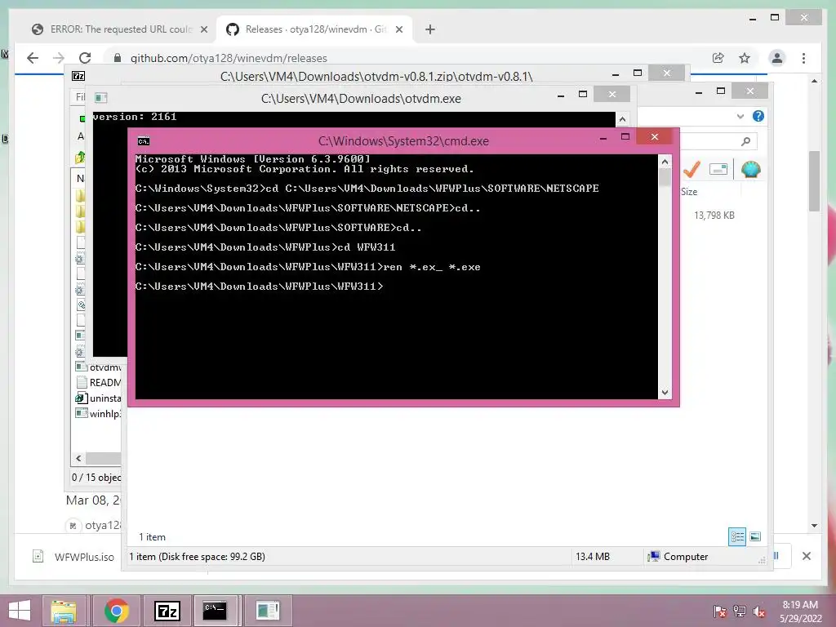Open the Windows Start button

tap(20, 611)
